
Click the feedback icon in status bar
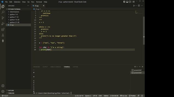tap(138, 96)
